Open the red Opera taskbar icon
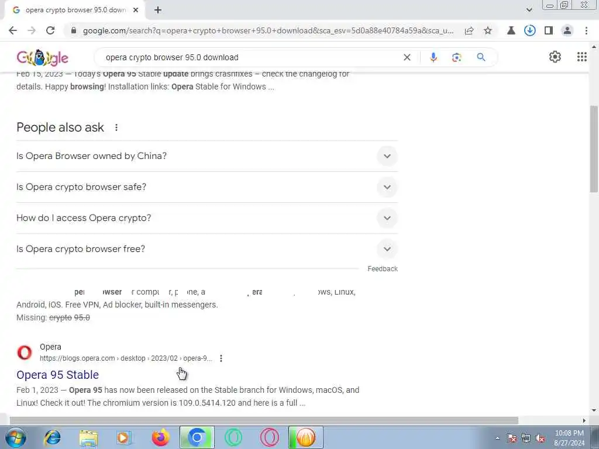The image size is (599, 449). [269, 437]
